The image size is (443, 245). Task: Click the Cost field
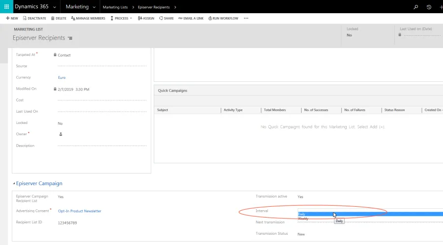coord(102,100)
